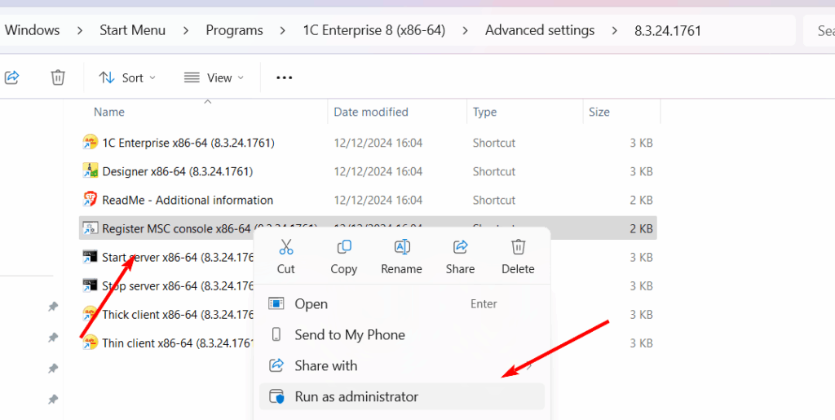The height and width of the screenshot is (420, 835).
Task: Select file Thick client x86-64
Action: tap(178, 315)
